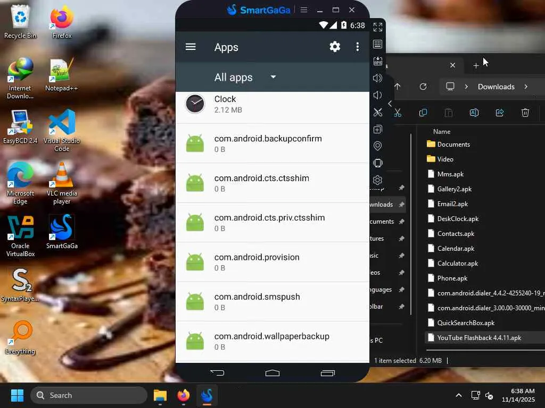545x408 pixels.
Task: Open Apps settings gear in Android header
Action: click(x=335, y=47)
